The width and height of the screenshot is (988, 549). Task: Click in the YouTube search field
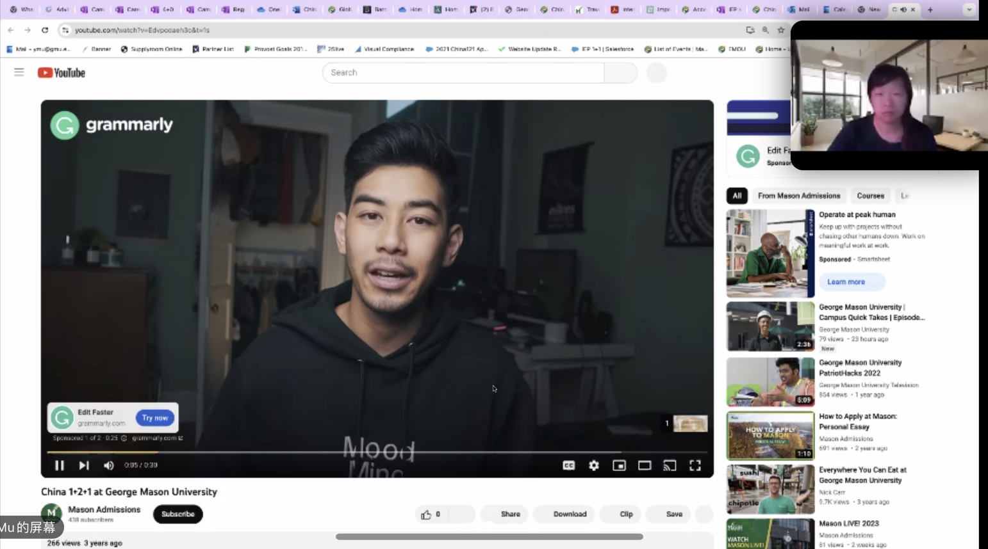(x=463, y=72)
